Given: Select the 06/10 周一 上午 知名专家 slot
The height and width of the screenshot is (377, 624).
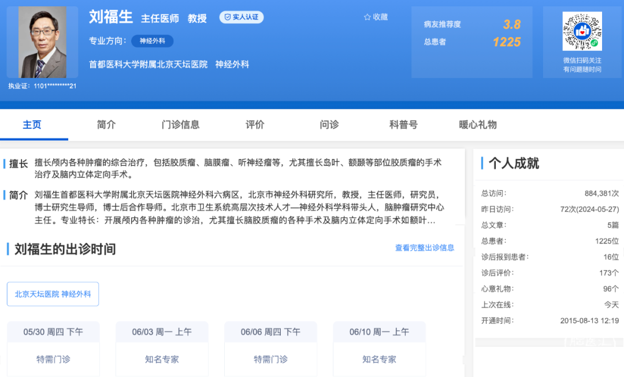Looking at the screenshot, I should 379,358.
